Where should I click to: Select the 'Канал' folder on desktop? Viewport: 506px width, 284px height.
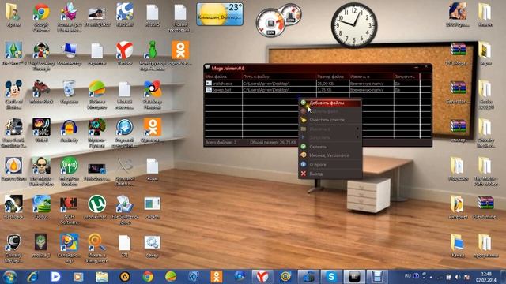458,245
